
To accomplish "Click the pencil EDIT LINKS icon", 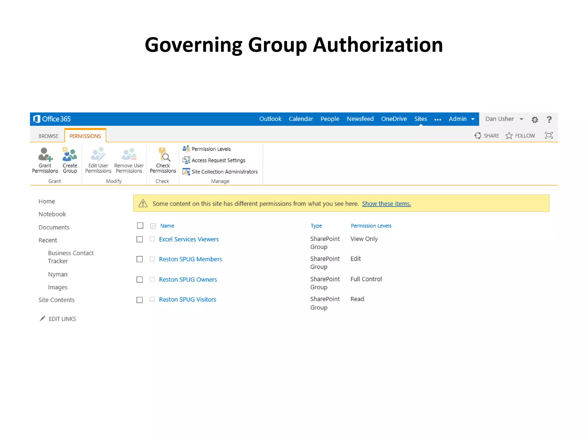I will tap(42, 318).
